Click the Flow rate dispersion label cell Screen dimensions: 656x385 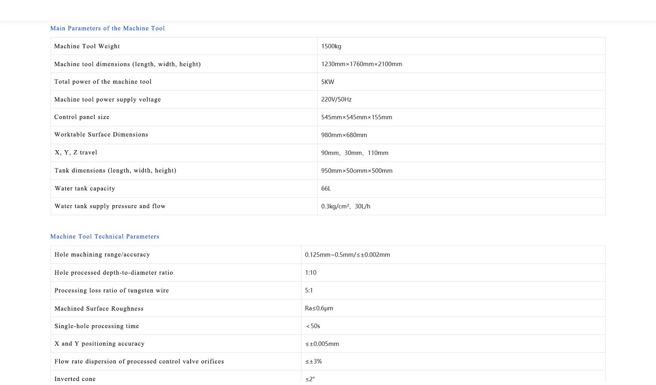click(139, 361)
